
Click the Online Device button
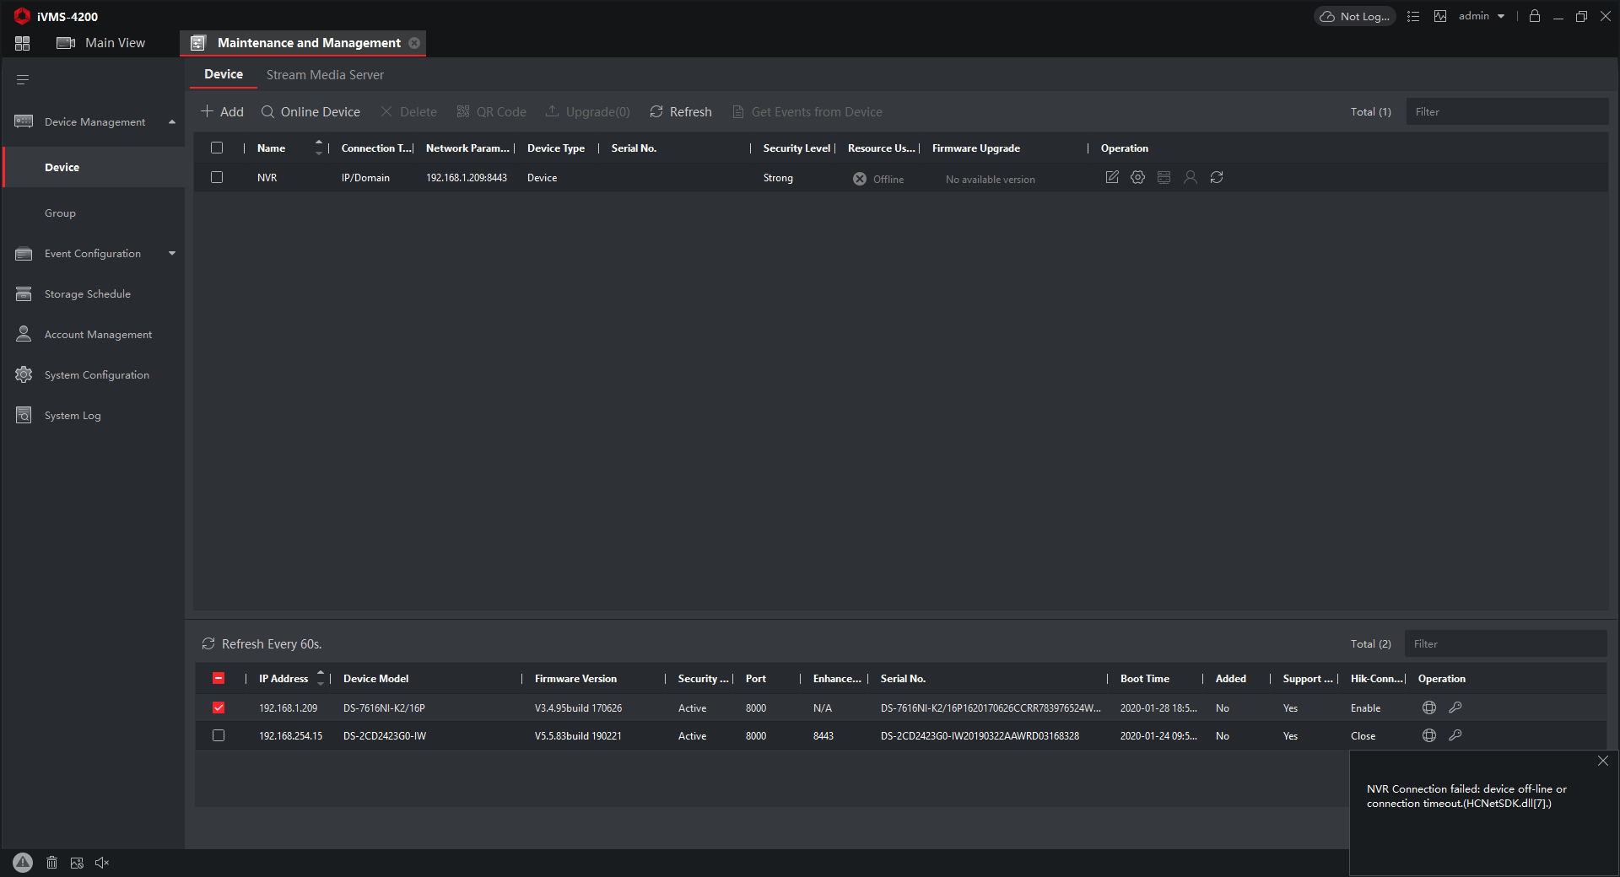310,112
